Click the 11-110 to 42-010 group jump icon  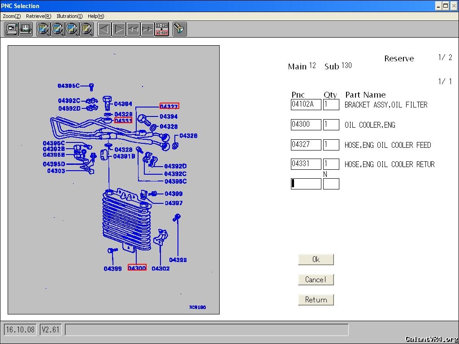pyautogui.click(x=162, y=29)
